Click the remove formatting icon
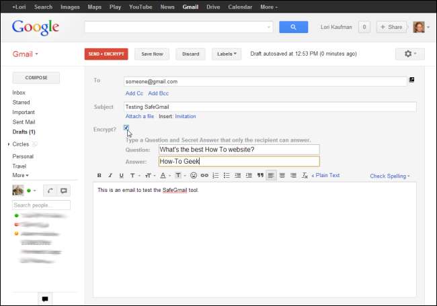This screenshot has width=437, height=306. pos(305,176)
